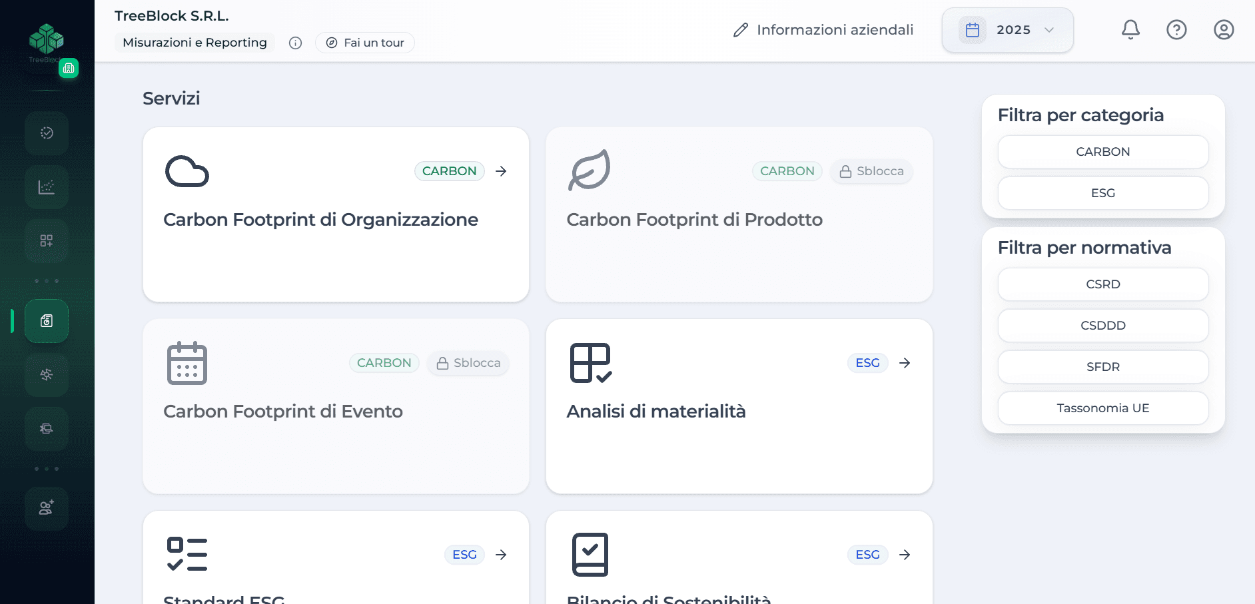Open Carbon Footprint di Organizzazione title
The width and height of the screenshot is (1255, 604).
click(x=320, y=220)
